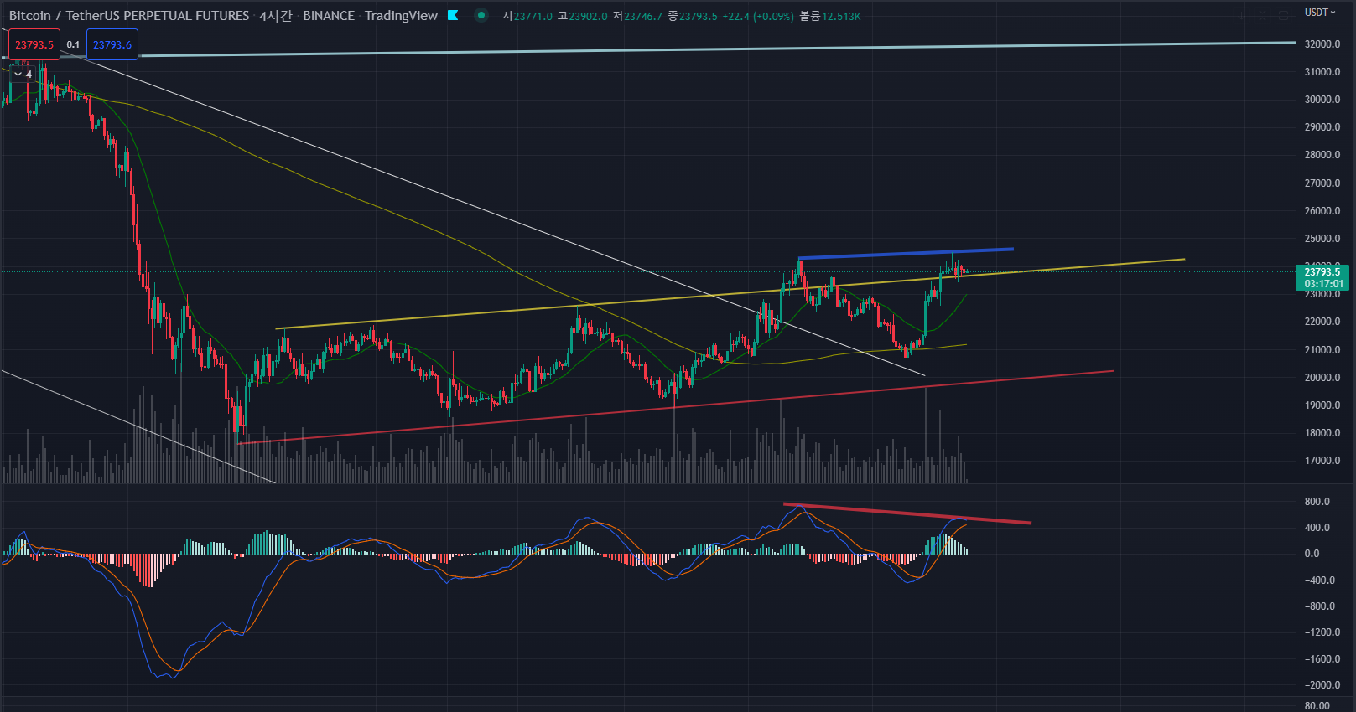Click the red sell price 23793.5 button
1356x712 pixels.
34,44
